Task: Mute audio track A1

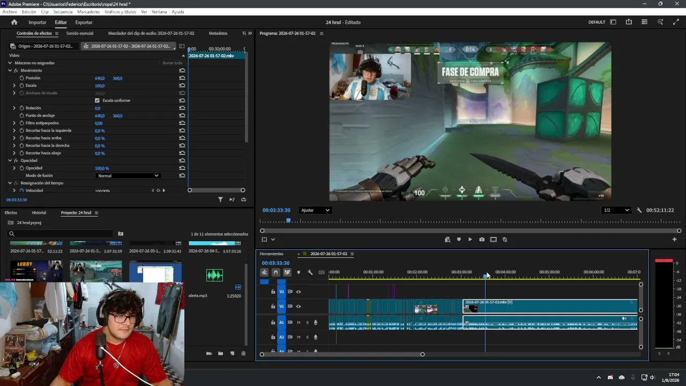Action: click(x=299, y=322)
